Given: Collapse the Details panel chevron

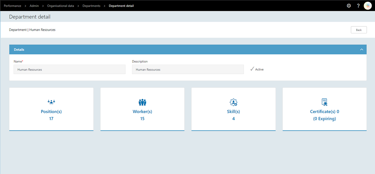Looking at the screenshot, I should click(x=362, y=50).
